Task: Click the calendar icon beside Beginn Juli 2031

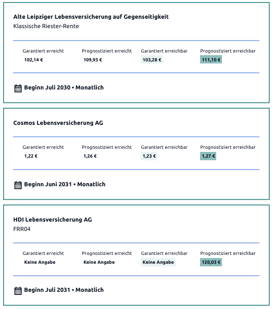Action: click(x=18, y=291)
